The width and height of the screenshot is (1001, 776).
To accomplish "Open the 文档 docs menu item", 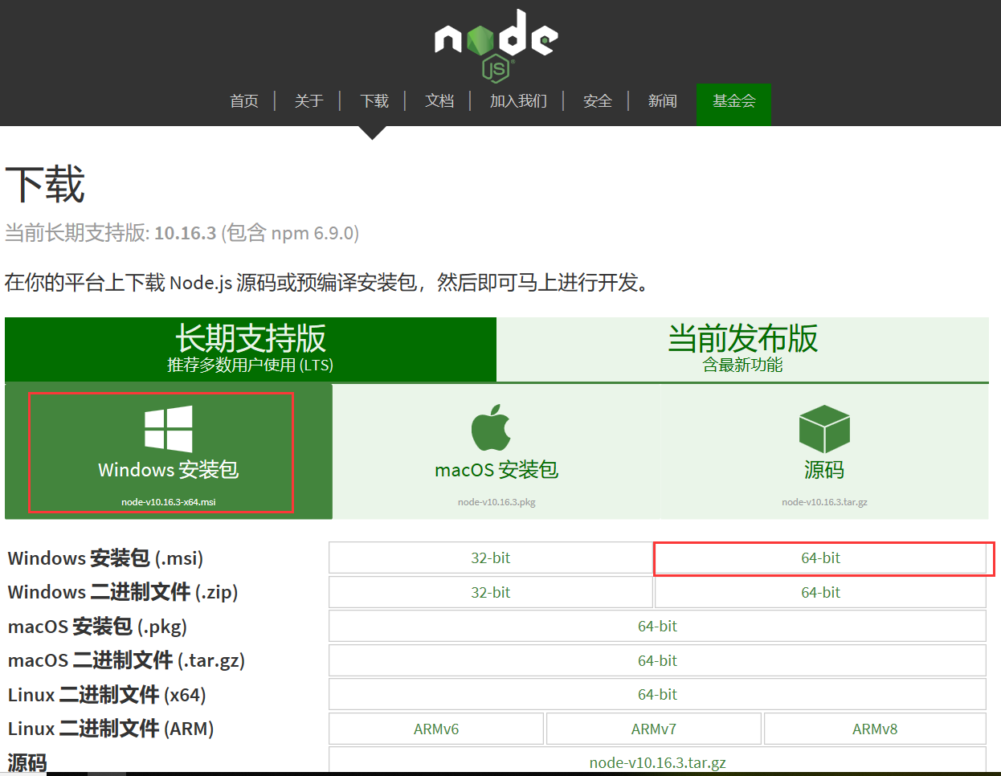I will (x=439, y=101).
